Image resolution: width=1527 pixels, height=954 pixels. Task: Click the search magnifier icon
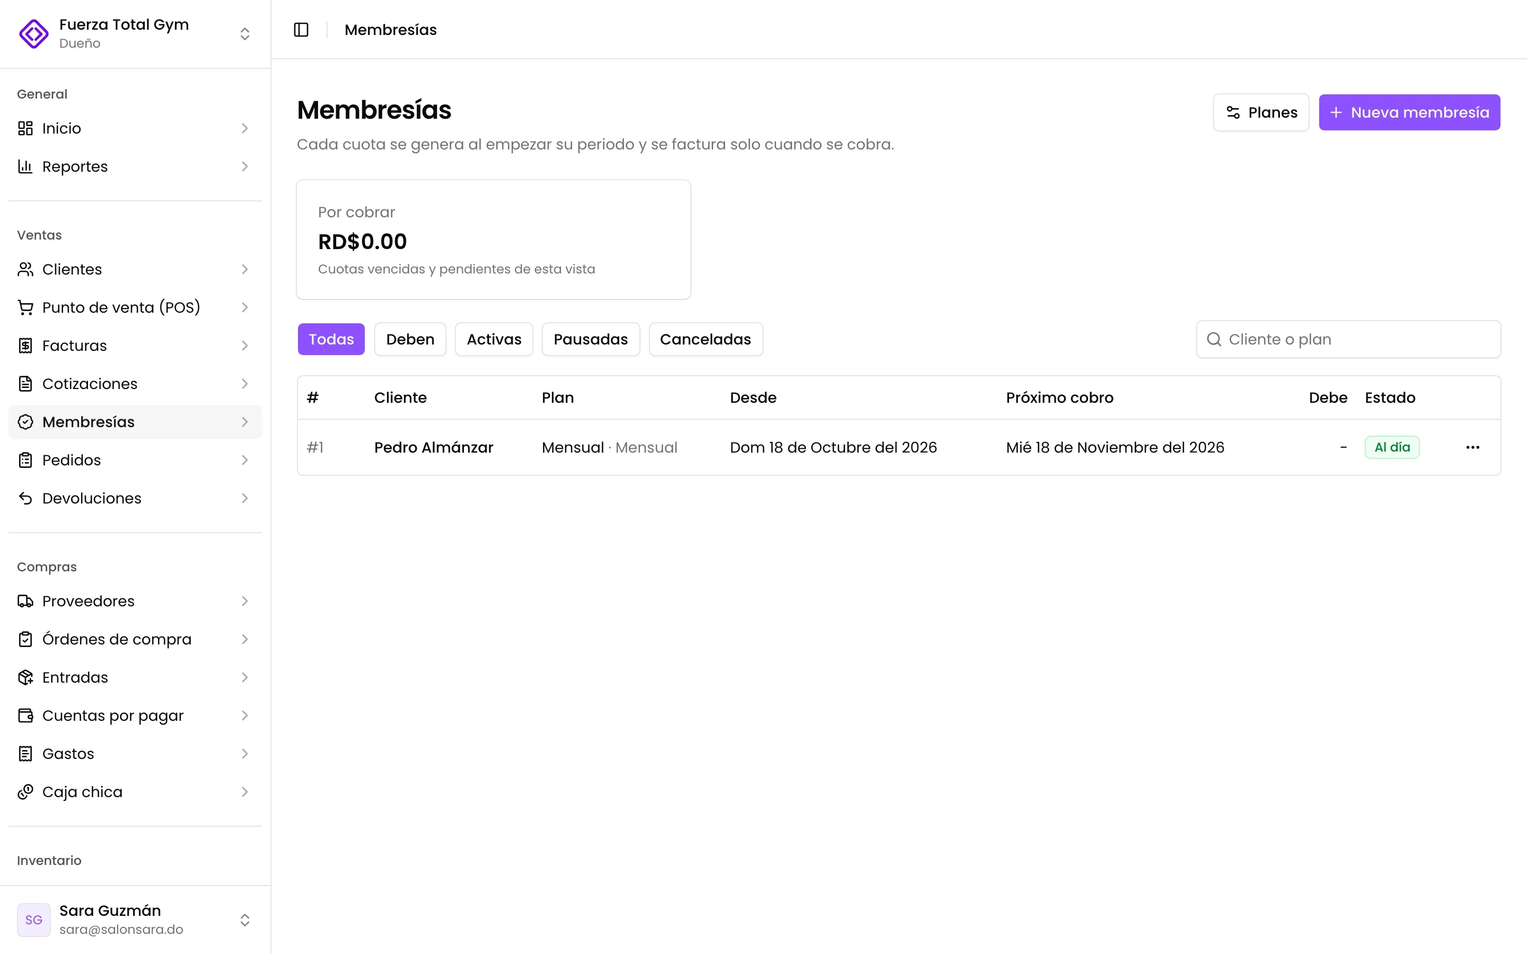coord(1214,339)
